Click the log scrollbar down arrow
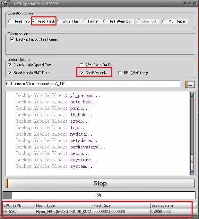This screenshot has width=199, height=219. click(192, 172)
